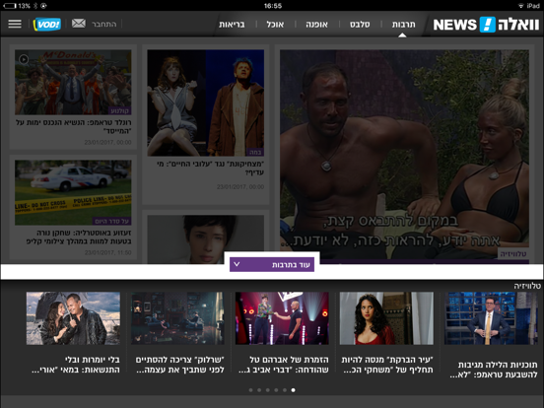Open the Sherlock article thumbnail
The image size is (544, 408).
177,318
